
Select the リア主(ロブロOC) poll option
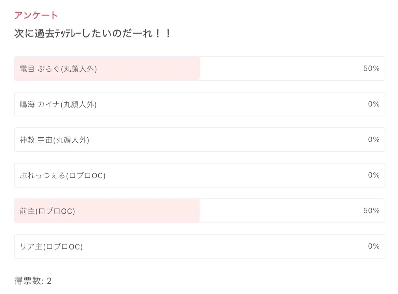pyautogui.click(x=51, y=246)
